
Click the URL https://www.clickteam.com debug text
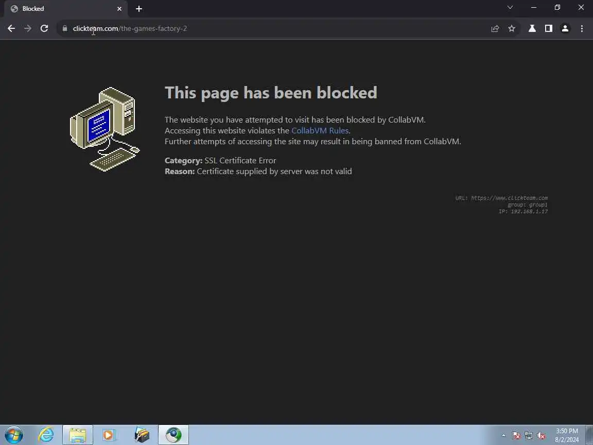(501, 198)
